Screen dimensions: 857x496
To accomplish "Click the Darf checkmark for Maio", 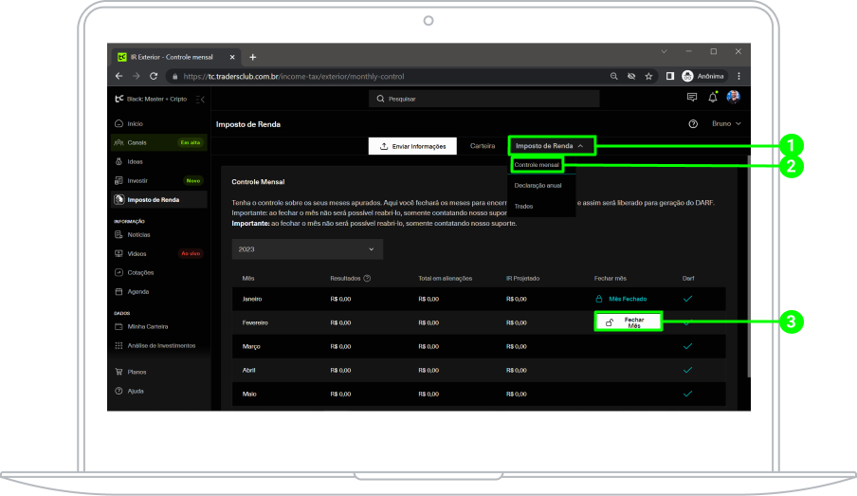I will [x=687, y=394].
